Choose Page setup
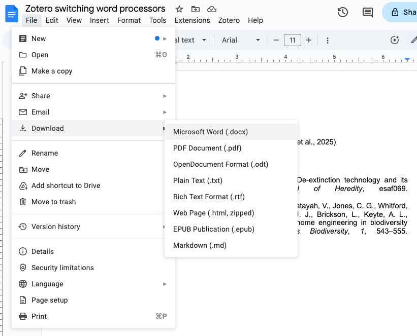 (93, 300)
